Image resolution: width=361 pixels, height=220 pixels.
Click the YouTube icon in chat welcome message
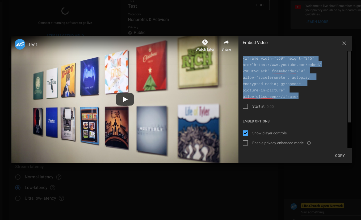tap(298, 7)
